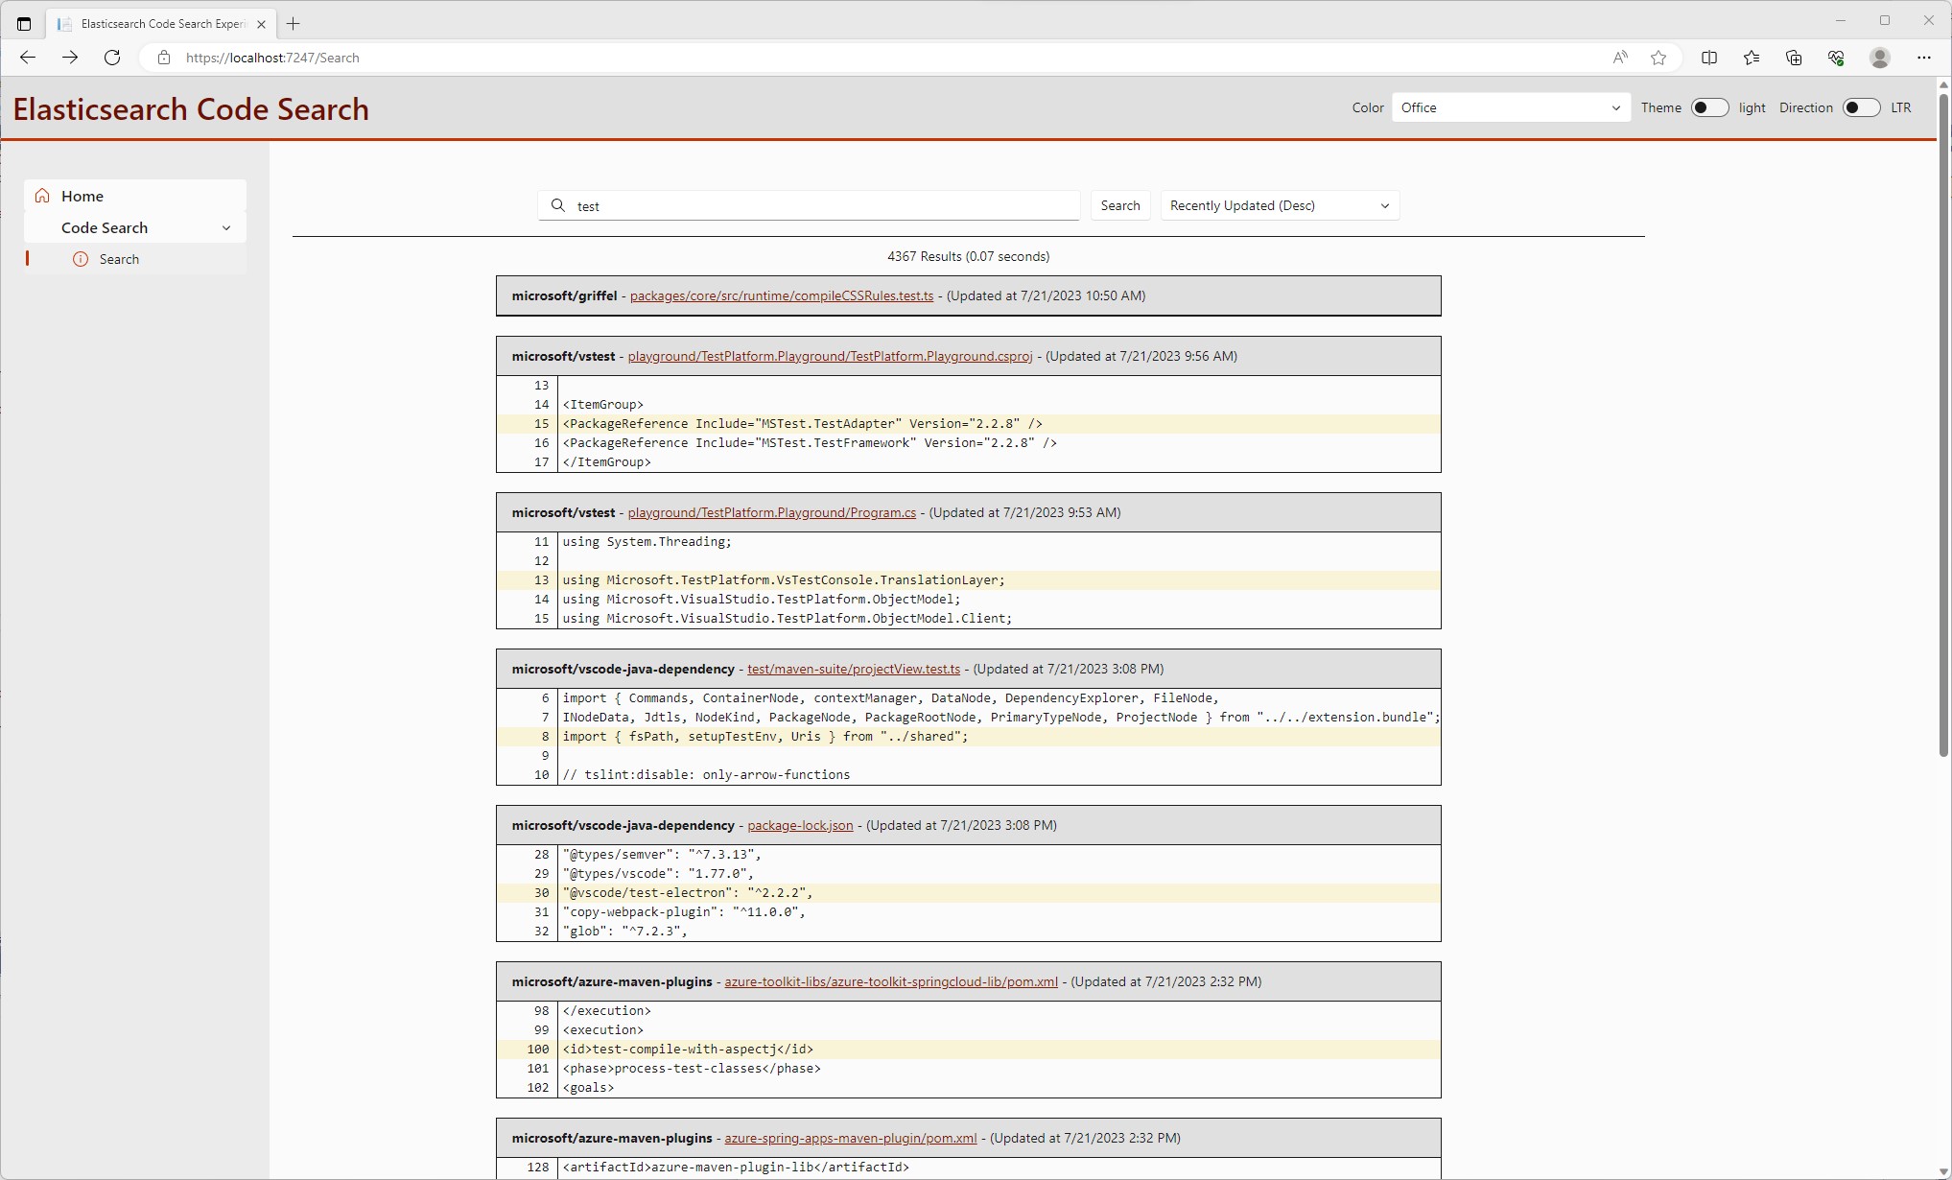Click the 4367 Results text
Image resolution: width=1952 pixels, height=1180 pixels.
[x=968, y=256]
